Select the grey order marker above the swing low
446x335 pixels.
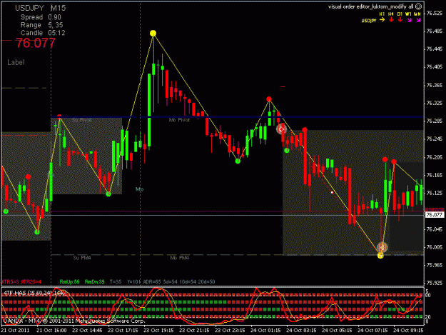coord(382,247)
